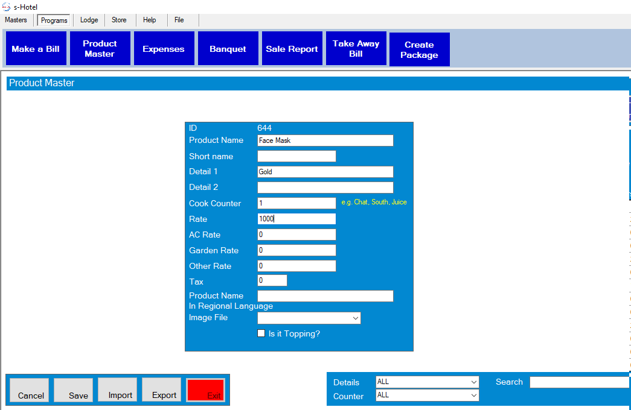Click the Make a Bill toolbar button

click(x=36, y=49)
